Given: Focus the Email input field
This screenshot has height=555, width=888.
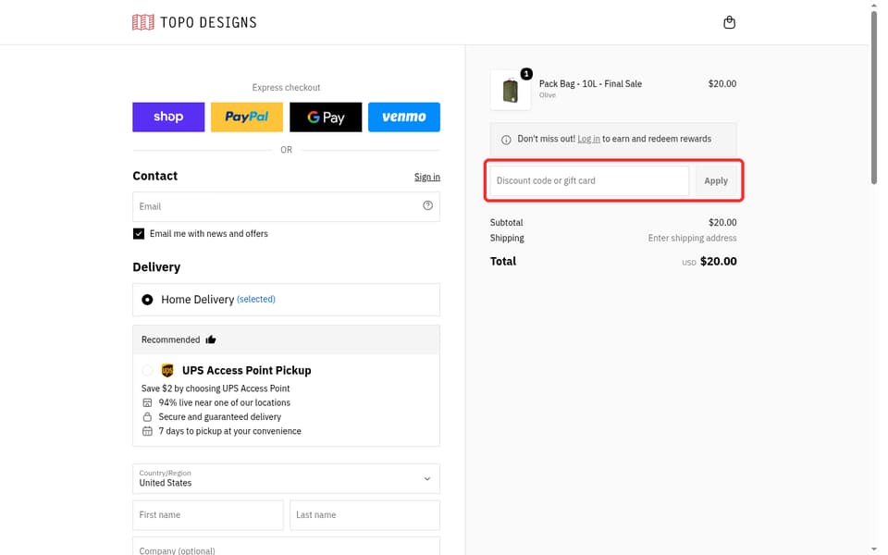Looking at the screenshot, I should pyautogui.click(x=286, y=206).
